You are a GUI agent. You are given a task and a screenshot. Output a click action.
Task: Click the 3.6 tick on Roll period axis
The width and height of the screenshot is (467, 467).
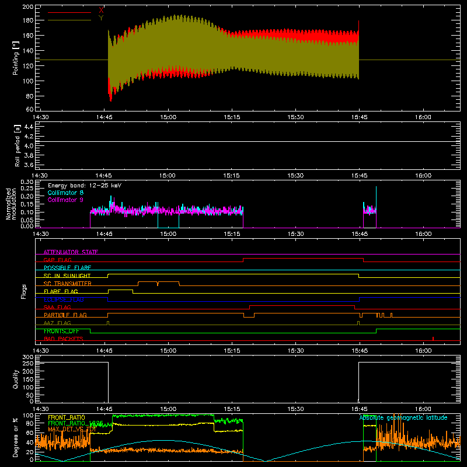[29, 165]
